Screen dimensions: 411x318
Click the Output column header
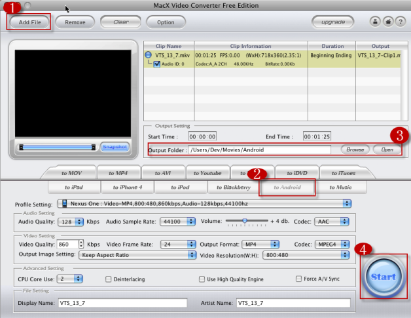click(x=380, y=46)
